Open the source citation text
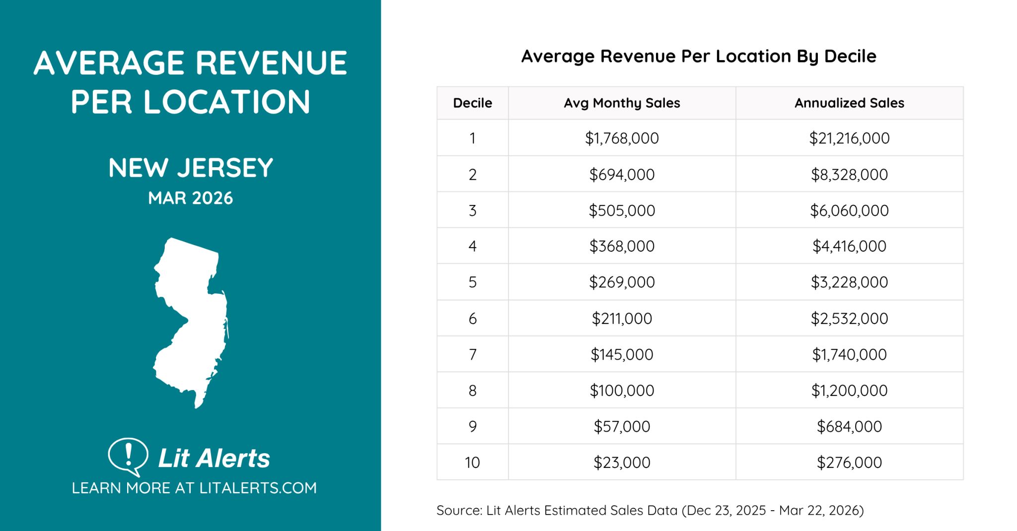1017x531 pixels. coord(651,509)
